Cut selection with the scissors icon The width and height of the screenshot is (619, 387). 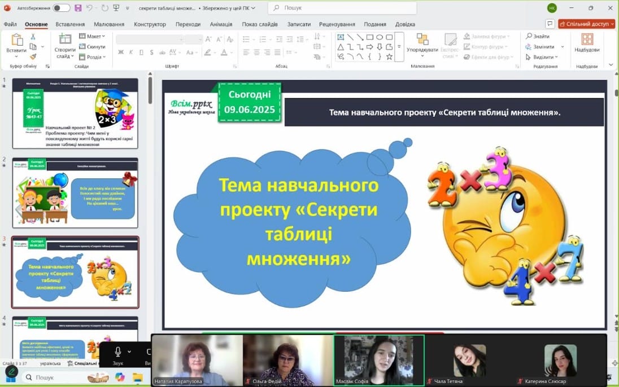pyautogui.click(x=33, y=37)
